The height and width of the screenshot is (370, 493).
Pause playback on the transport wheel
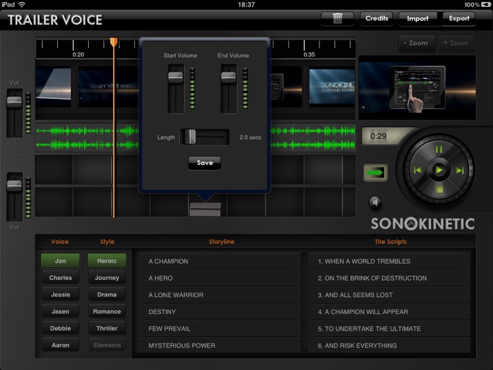(x=438, y=149)
